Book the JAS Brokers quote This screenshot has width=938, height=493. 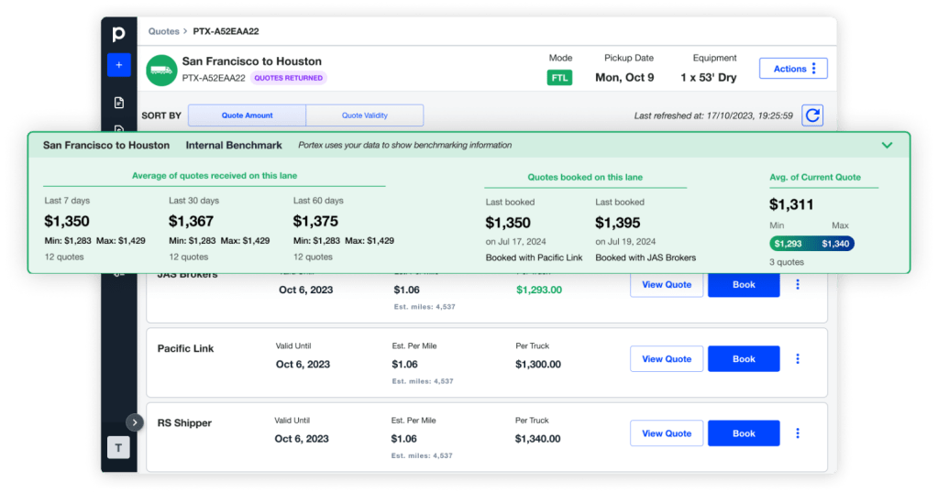click(x=744, y=284)
